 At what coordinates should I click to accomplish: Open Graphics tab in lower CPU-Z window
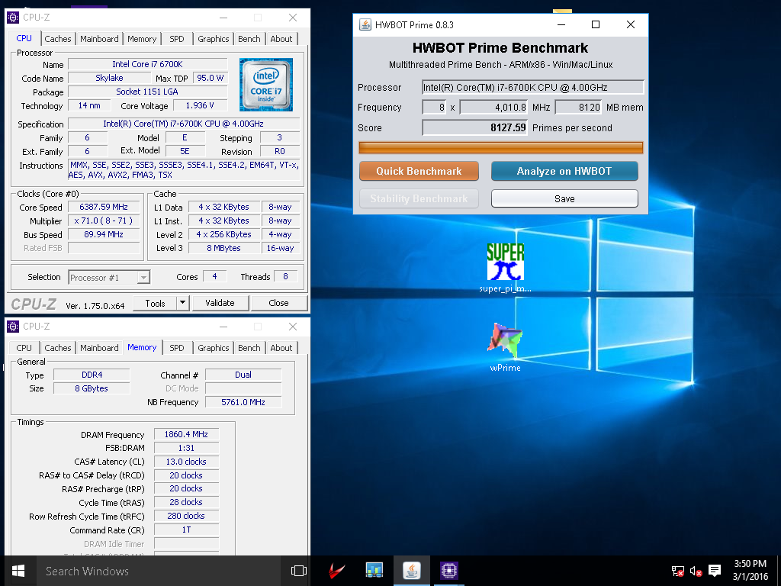[x=214, y=348]
